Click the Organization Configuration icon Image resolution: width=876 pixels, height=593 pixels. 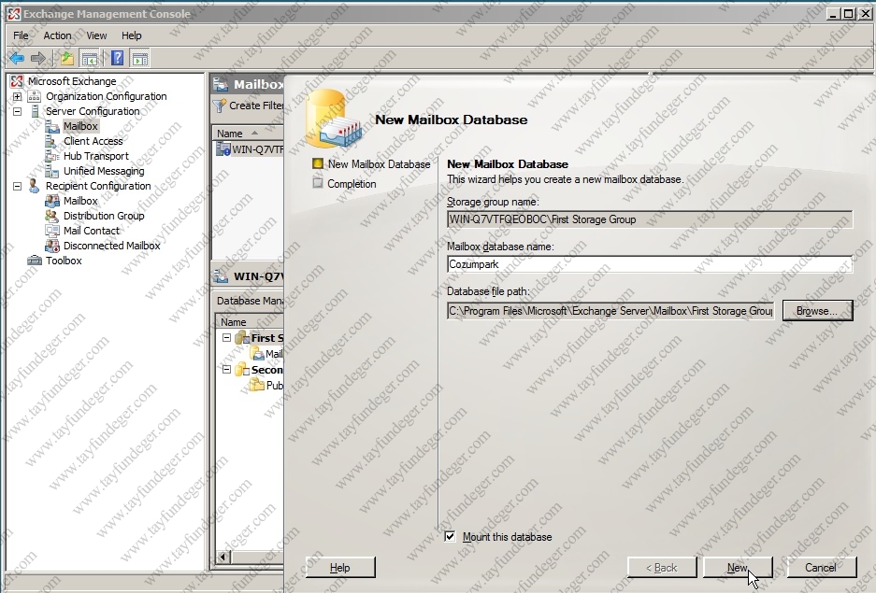[x=35, y=96]
